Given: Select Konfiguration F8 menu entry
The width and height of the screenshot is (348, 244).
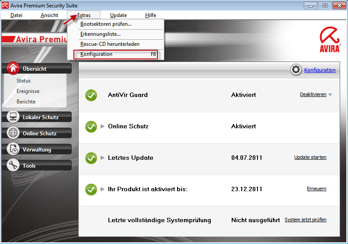Looking at the screenshot, I should (x=115, y=54).
